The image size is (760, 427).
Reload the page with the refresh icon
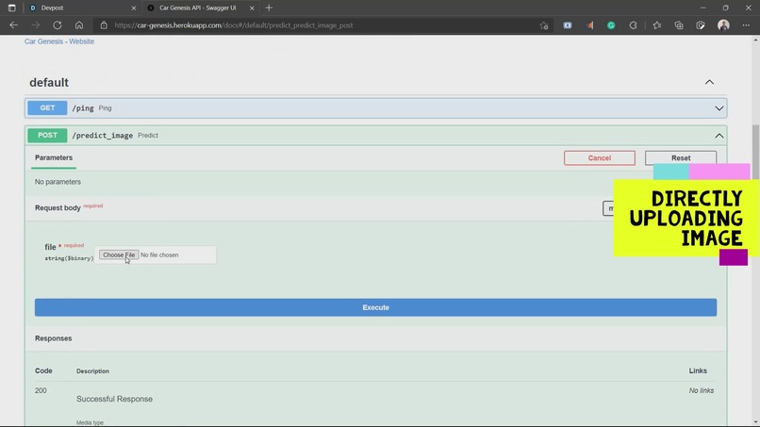pos(58,25)
